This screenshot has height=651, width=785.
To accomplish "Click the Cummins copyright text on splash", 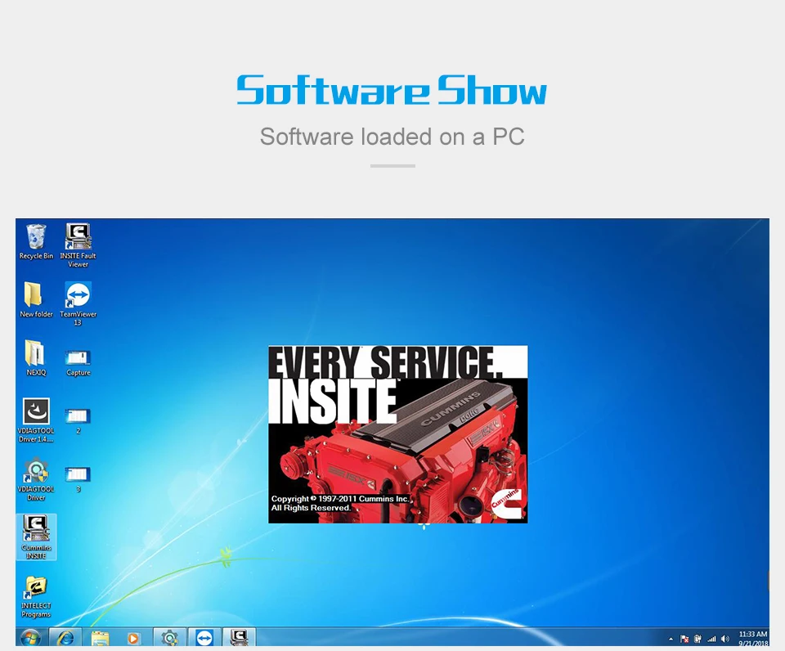I will (x=340, y=503).
